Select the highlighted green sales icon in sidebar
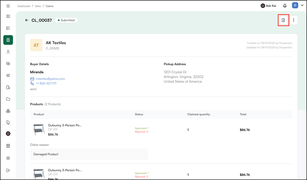The height and width of the screenshot is (180, 307). click(x=8, y=40)
